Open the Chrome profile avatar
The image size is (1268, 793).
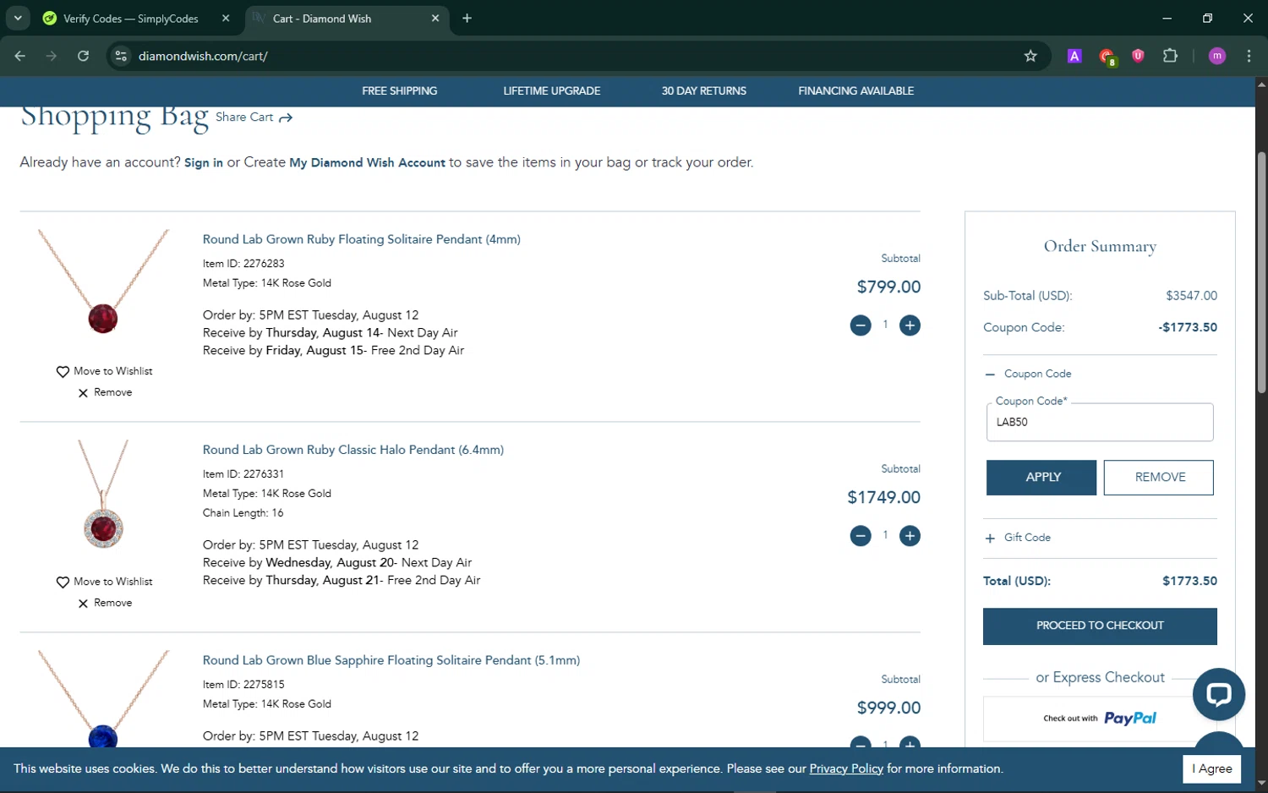point(1217,56)
